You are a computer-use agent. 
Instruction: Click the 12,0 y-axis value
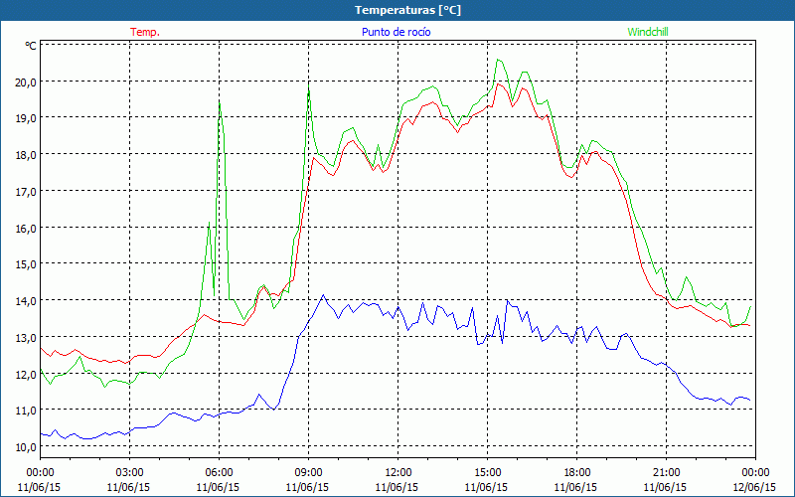tap(26, 375)
